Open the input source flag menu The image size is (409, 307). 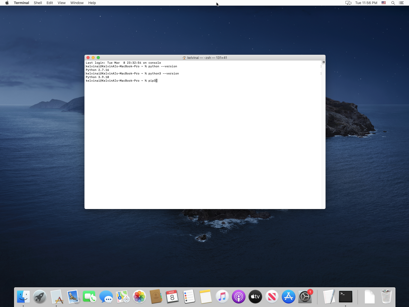(384, 3)
